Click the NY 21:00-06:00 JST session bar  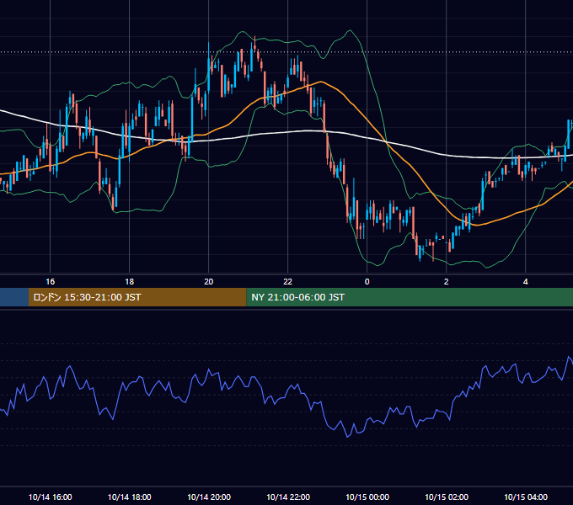point(410,297)
